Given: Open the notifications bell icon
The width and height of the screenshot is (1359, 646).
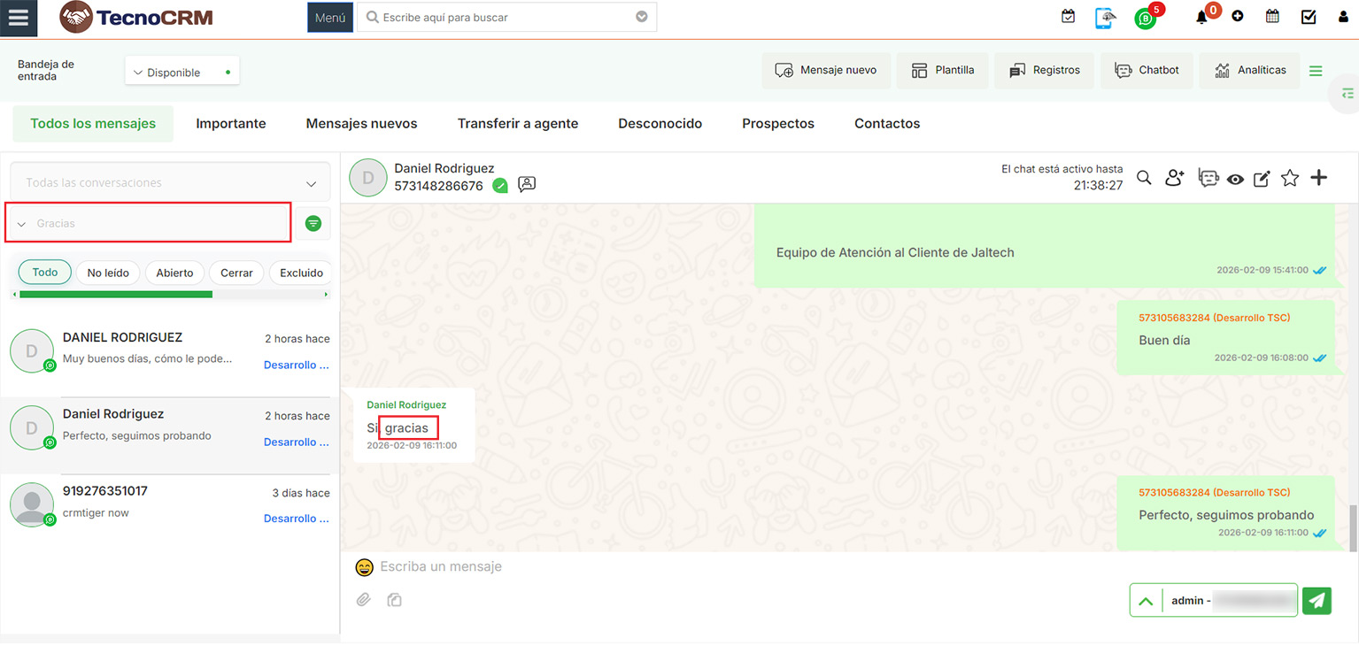Looking at the screenshot, I should [x=1201, y=17].
